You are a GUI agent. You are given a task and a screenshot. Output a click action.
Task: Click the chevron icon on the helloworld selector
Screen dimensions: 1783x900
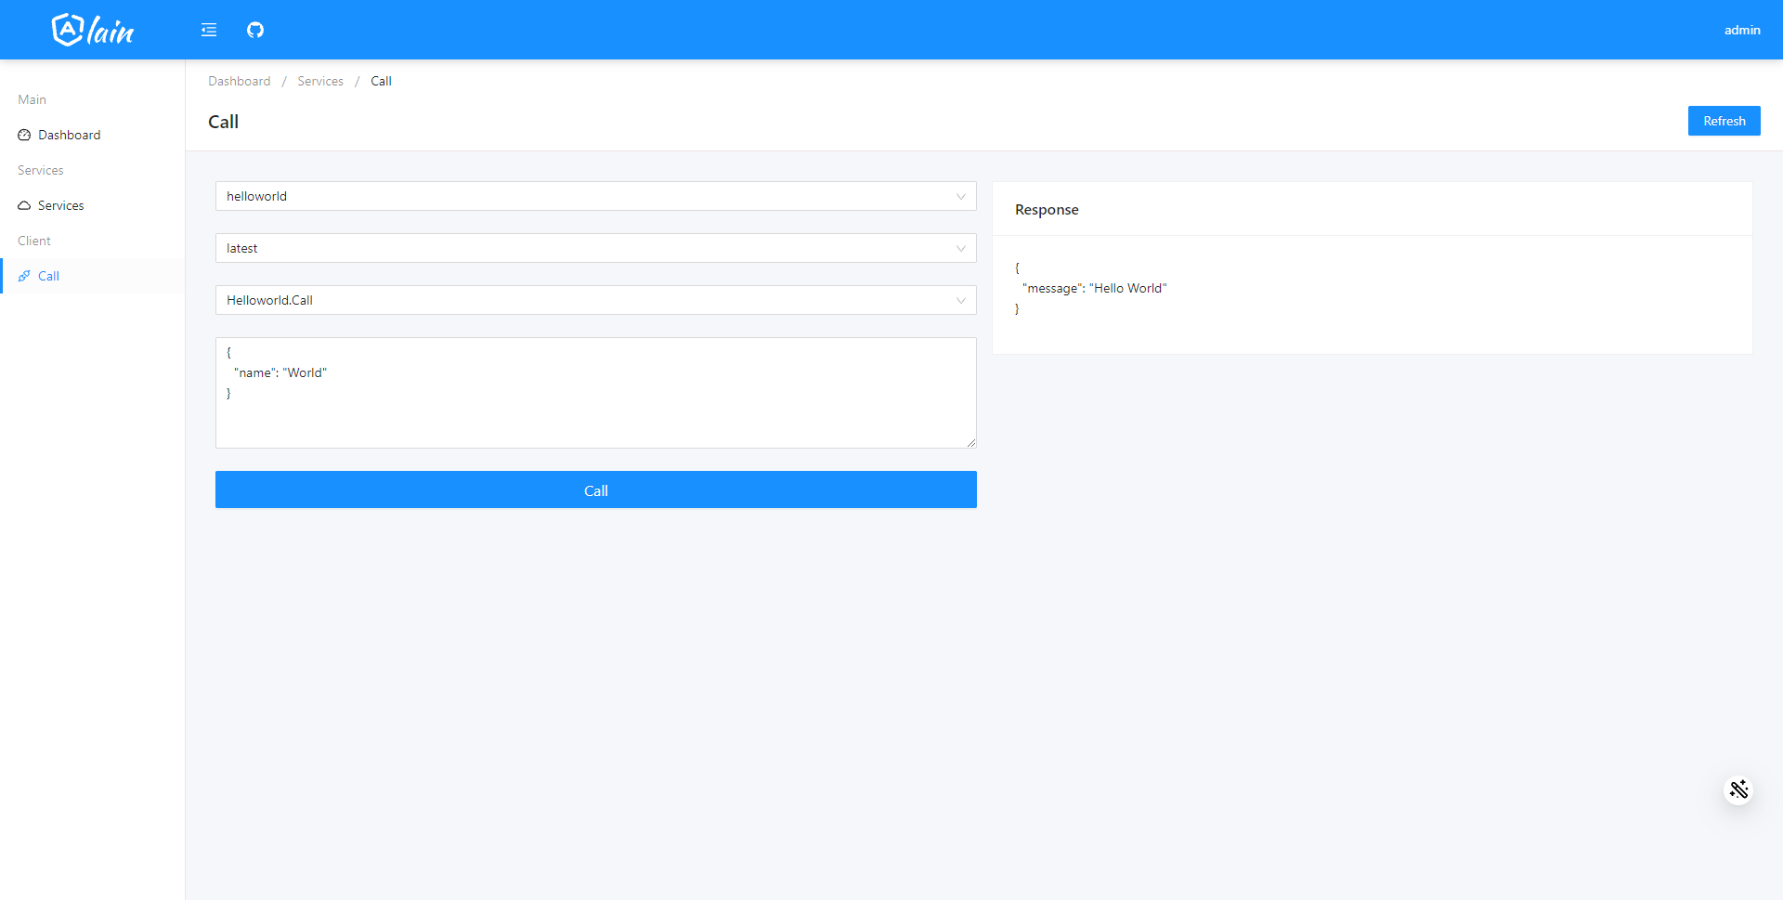click(x=961, y=196)
